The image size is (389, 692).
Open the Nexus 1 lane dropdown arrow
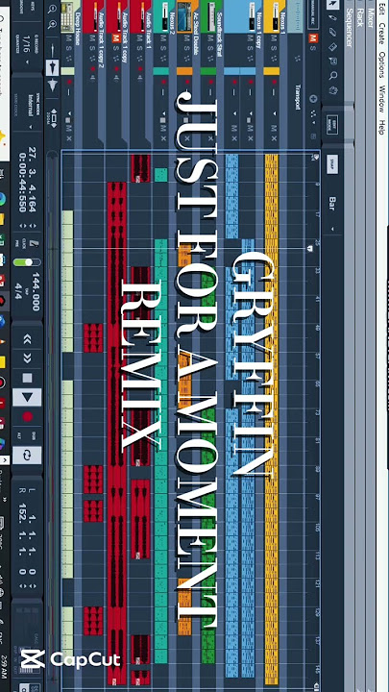tap(274, 113)
